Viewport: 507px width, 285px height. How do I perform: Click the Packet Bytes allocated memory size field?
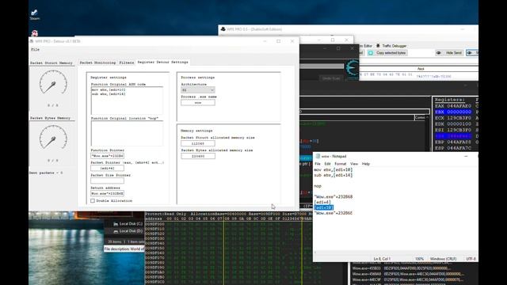click(x=197, y=156)
